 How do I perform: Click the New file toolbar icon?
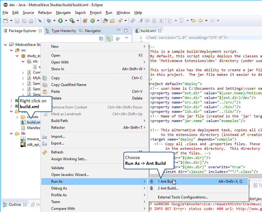pos(6,21)
